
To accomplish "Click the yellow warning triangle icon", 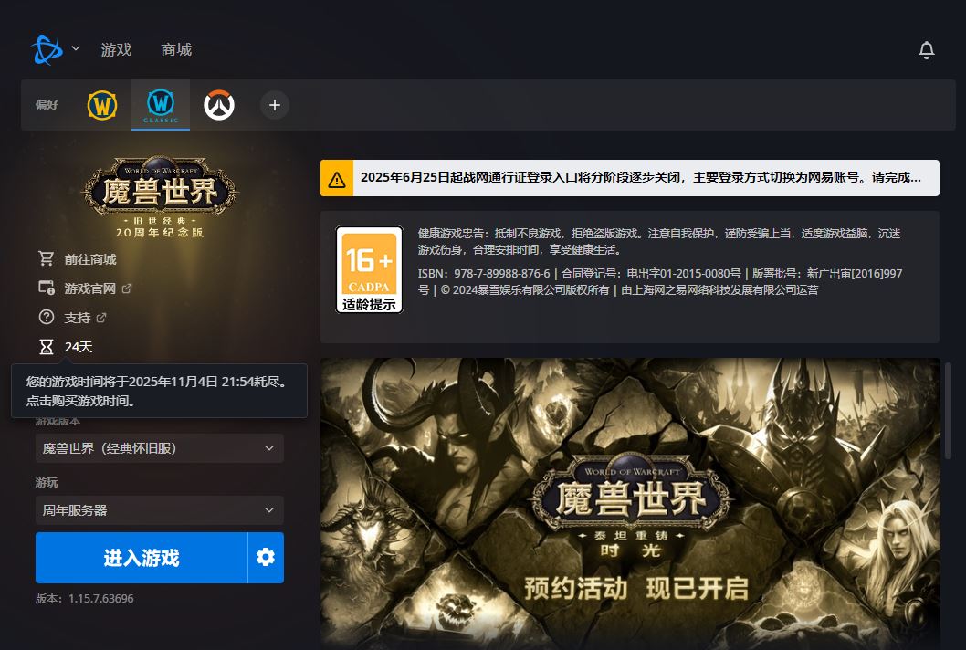I will coord(337,179).
